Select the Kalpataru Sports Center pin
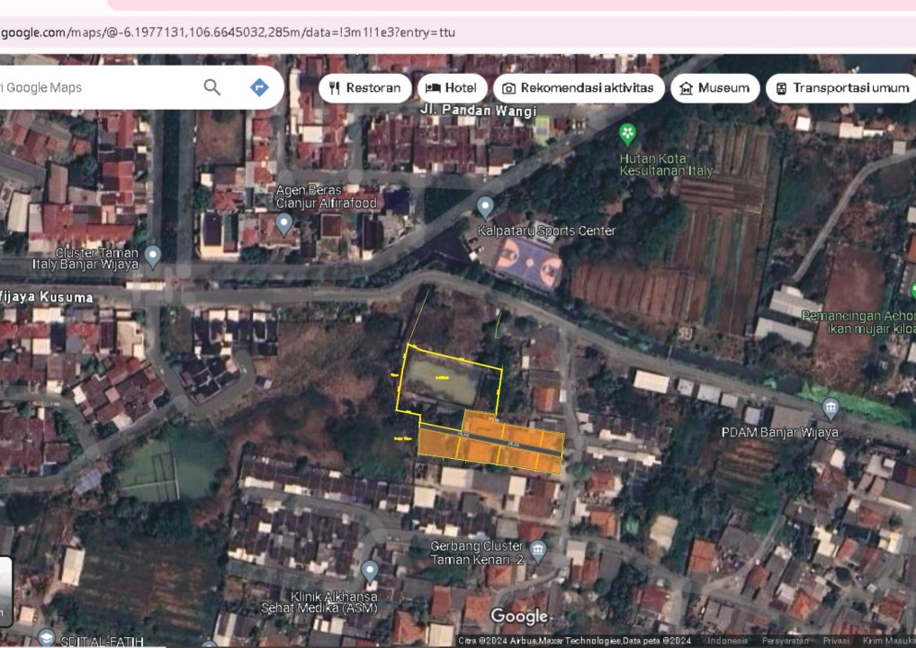 486,208
